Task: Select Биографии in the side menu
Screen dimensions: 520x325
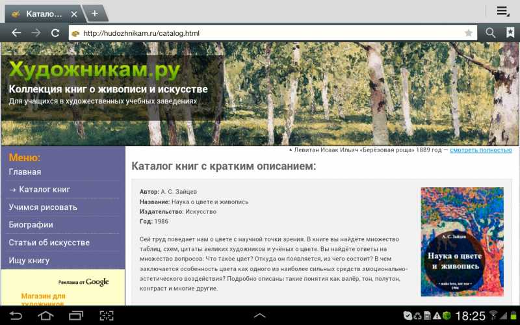Action: (31, 225)
